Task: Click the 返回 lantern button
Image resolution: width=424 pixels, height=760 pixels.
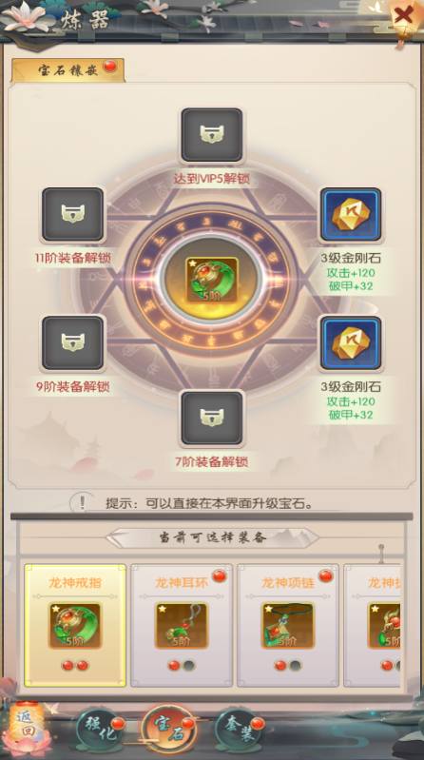Action: tap(26, 726)
